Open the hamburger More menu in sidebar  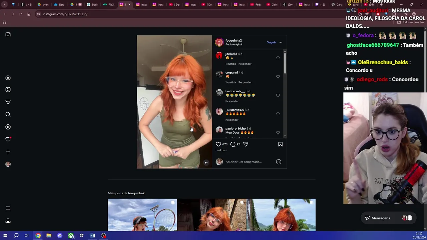point(8,208)
